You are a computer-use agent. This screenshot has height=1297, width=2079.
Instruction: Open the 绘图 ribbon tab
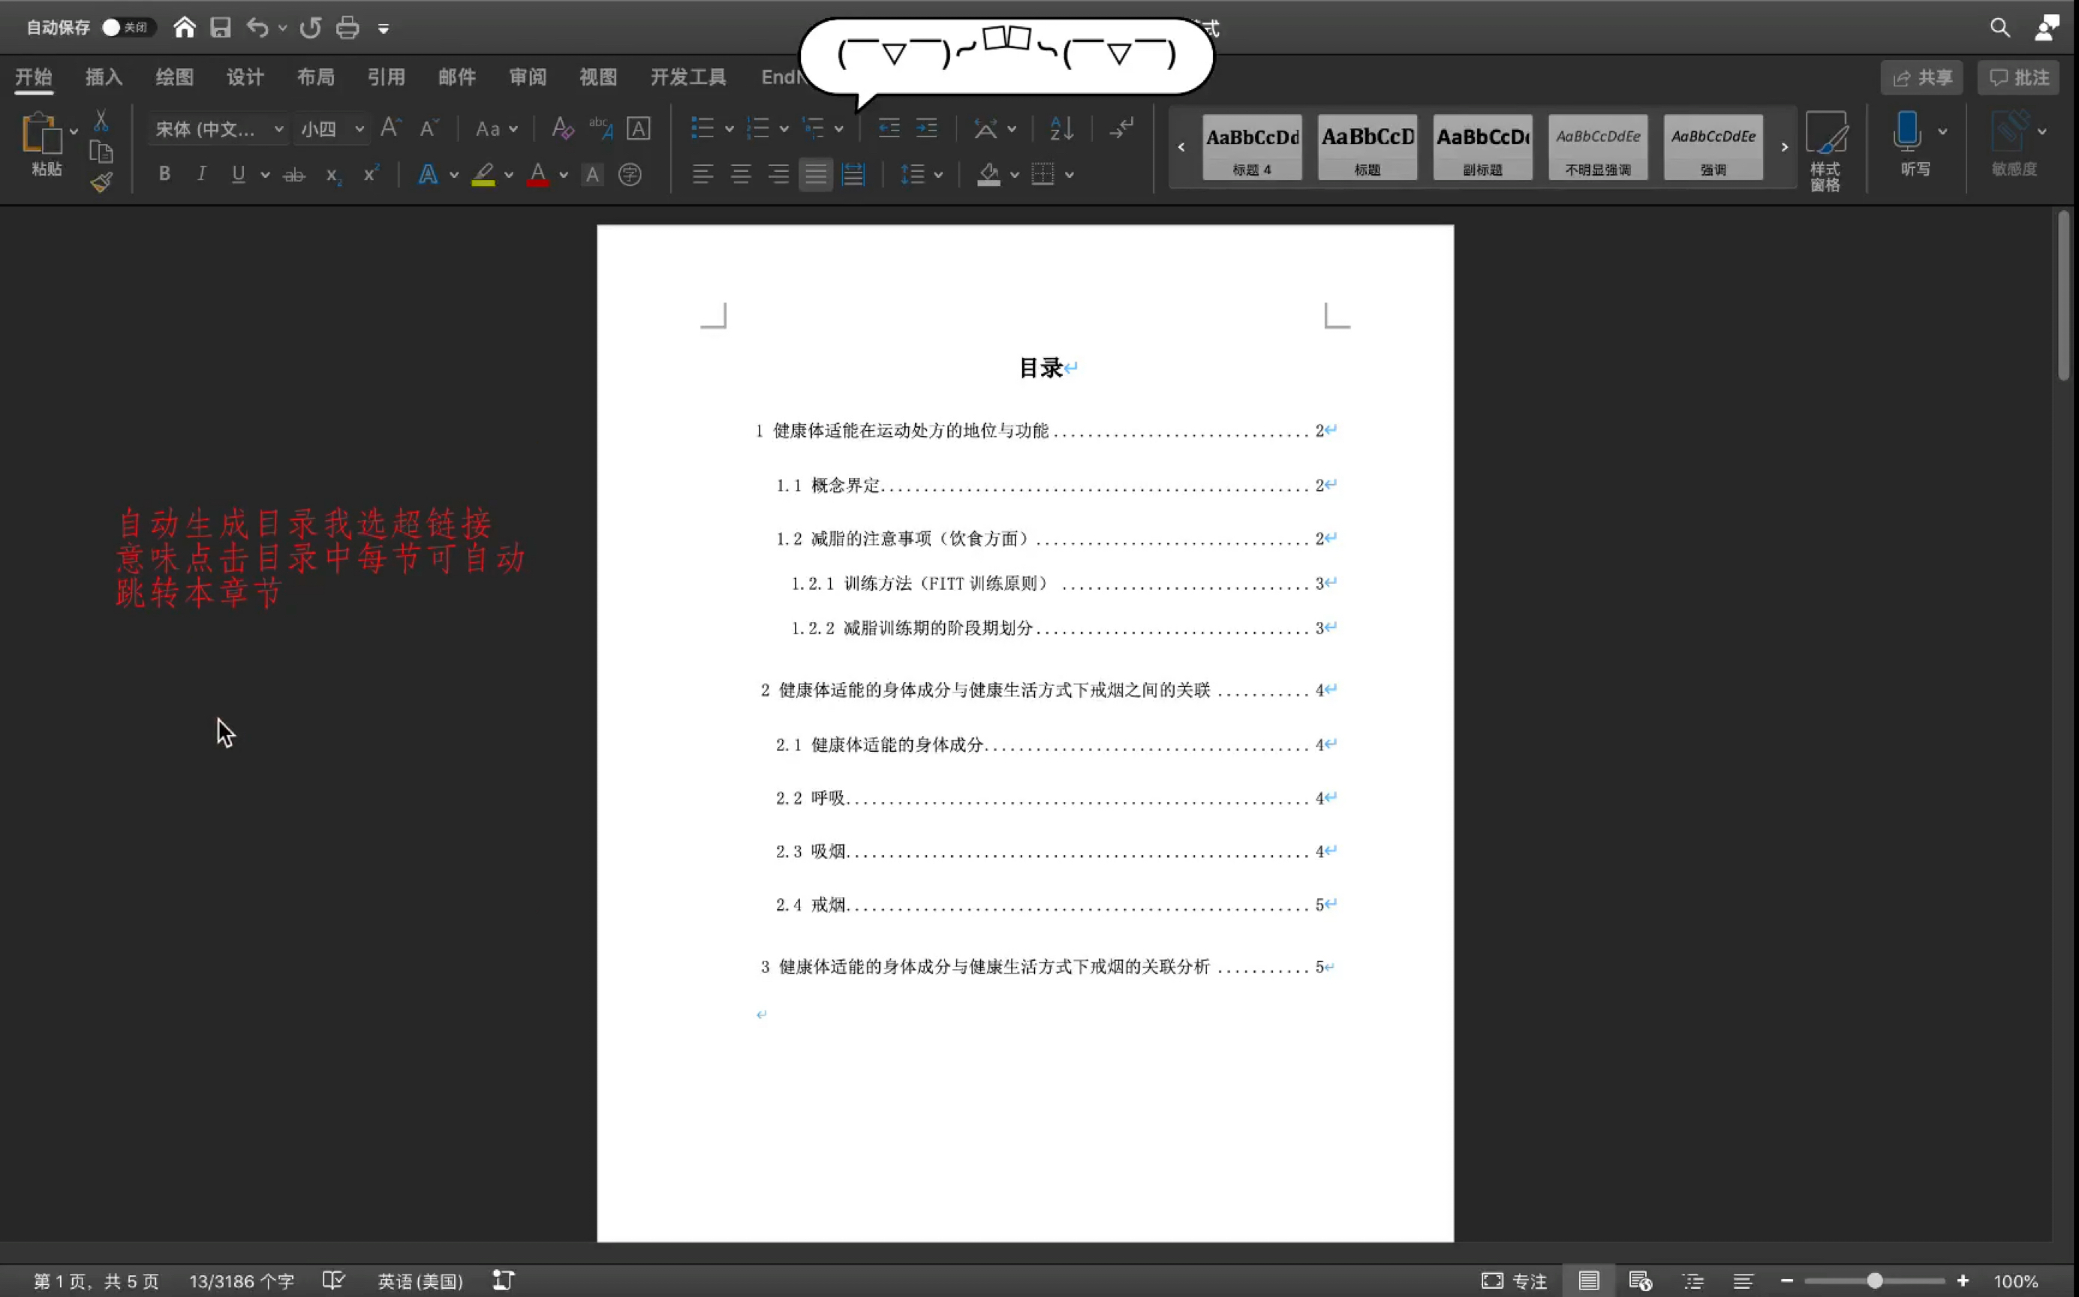[x=174, y=77]
